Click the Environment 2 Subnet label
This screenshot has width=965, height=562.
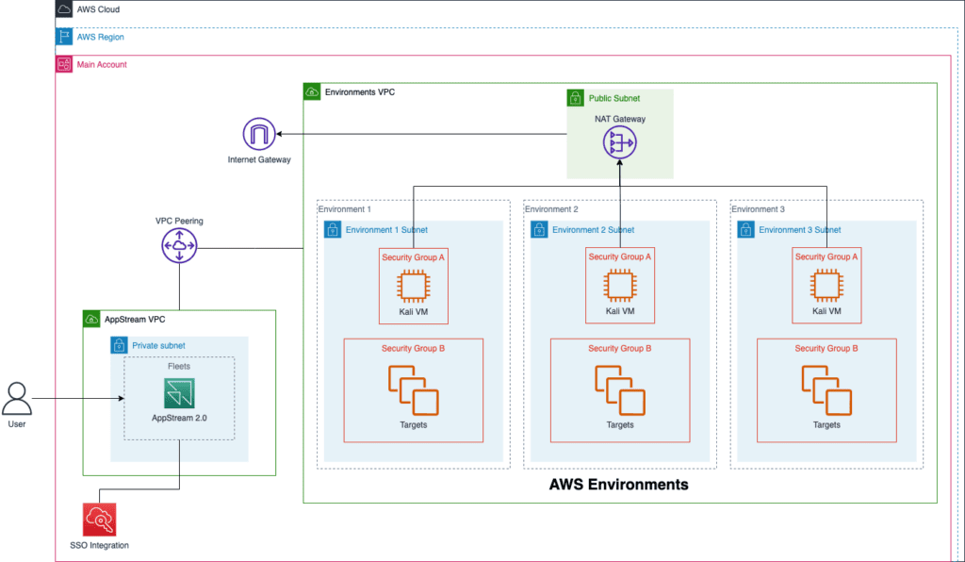(593, 229)
